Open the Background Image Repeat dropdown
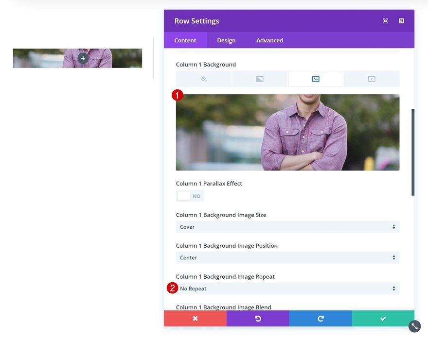The image size is (428, 338). [287, 288]
